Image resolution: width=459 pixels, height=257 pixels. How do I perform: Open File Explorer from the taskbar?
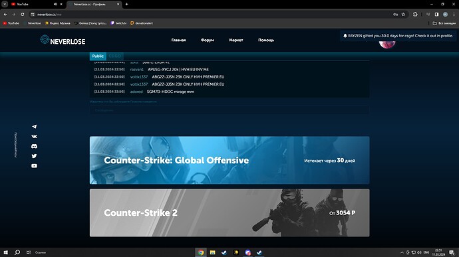pos(212,252)
